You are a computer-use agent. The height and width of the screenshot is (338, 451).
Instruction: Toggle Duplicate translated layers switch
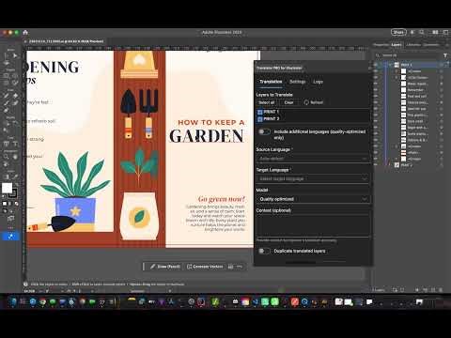pos(264,251)
